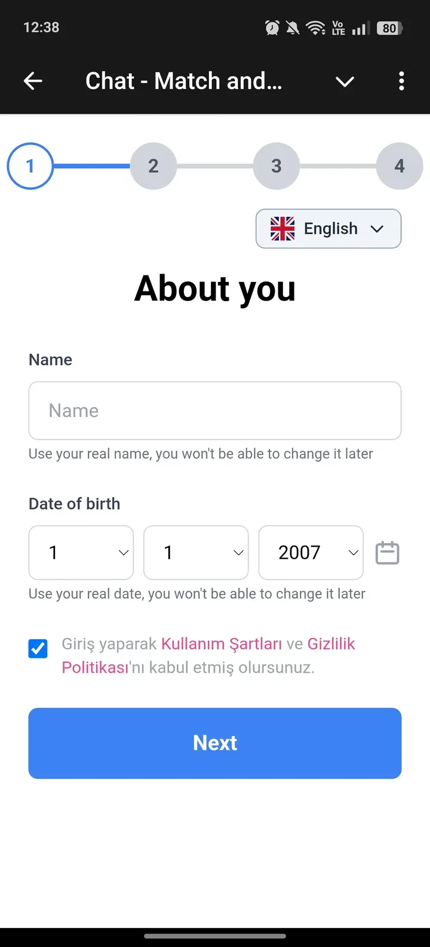Open the calendar date picker icon
The image size is (430, 947).
coord(387,553)
